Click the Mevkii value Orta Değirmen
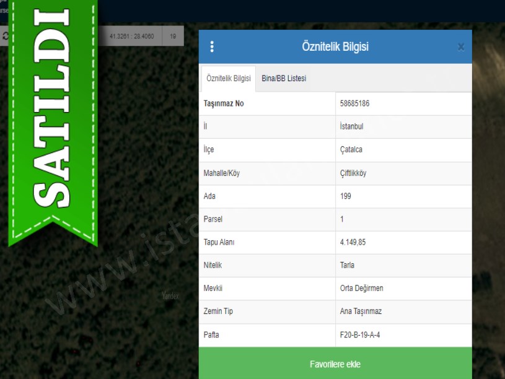The image size is (505, 379). (361, 289)
